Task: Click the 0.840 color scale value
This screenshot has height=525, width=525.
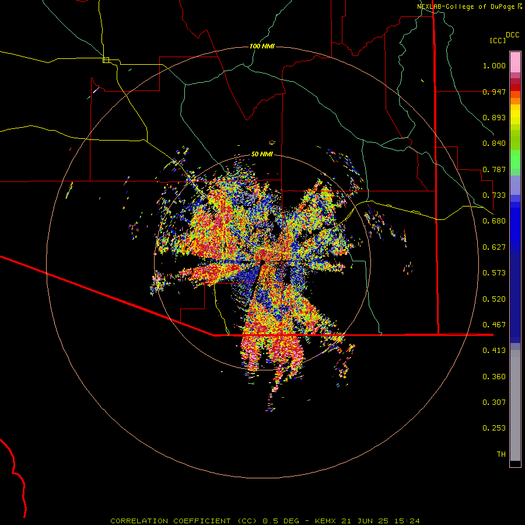Action: pyautogui.click(x=494, y=143)
